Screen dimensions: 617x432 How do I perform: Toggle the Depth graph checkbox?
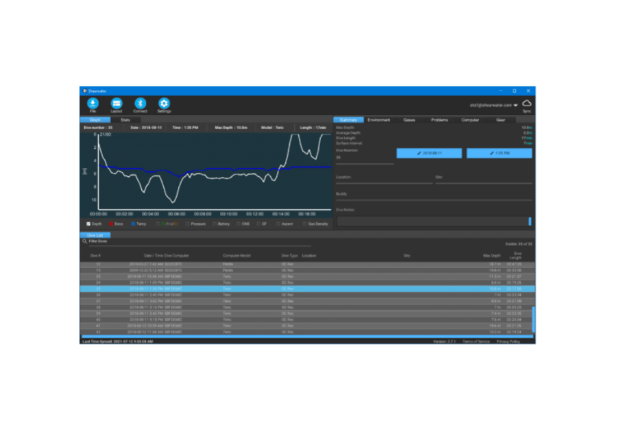pos(88,224)
